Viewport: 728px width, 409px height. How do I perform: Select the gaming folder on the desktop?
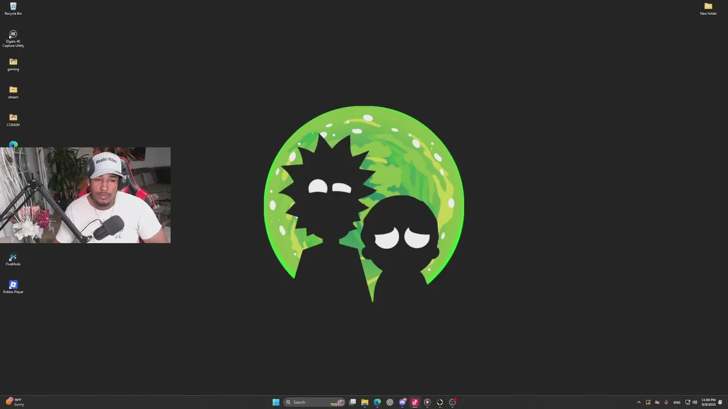pos(13,64)
